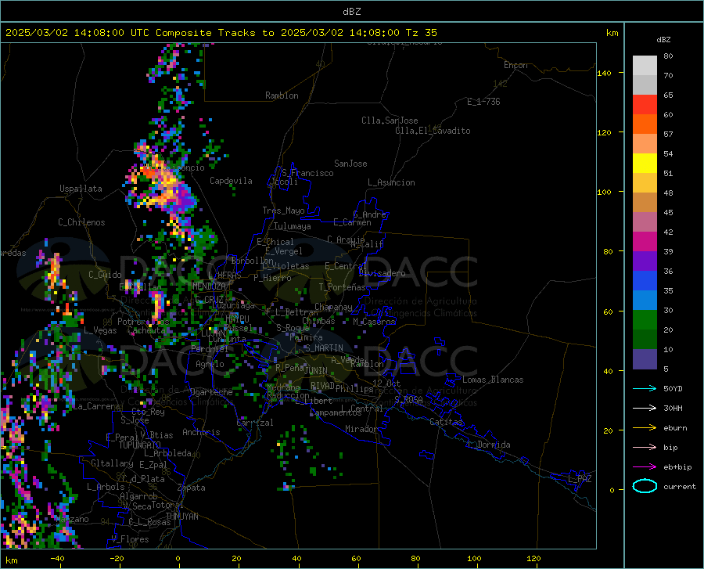Viewport: 704px width, 569px height.
Task: Click the Catitas map label
Action: click(446, 422)
